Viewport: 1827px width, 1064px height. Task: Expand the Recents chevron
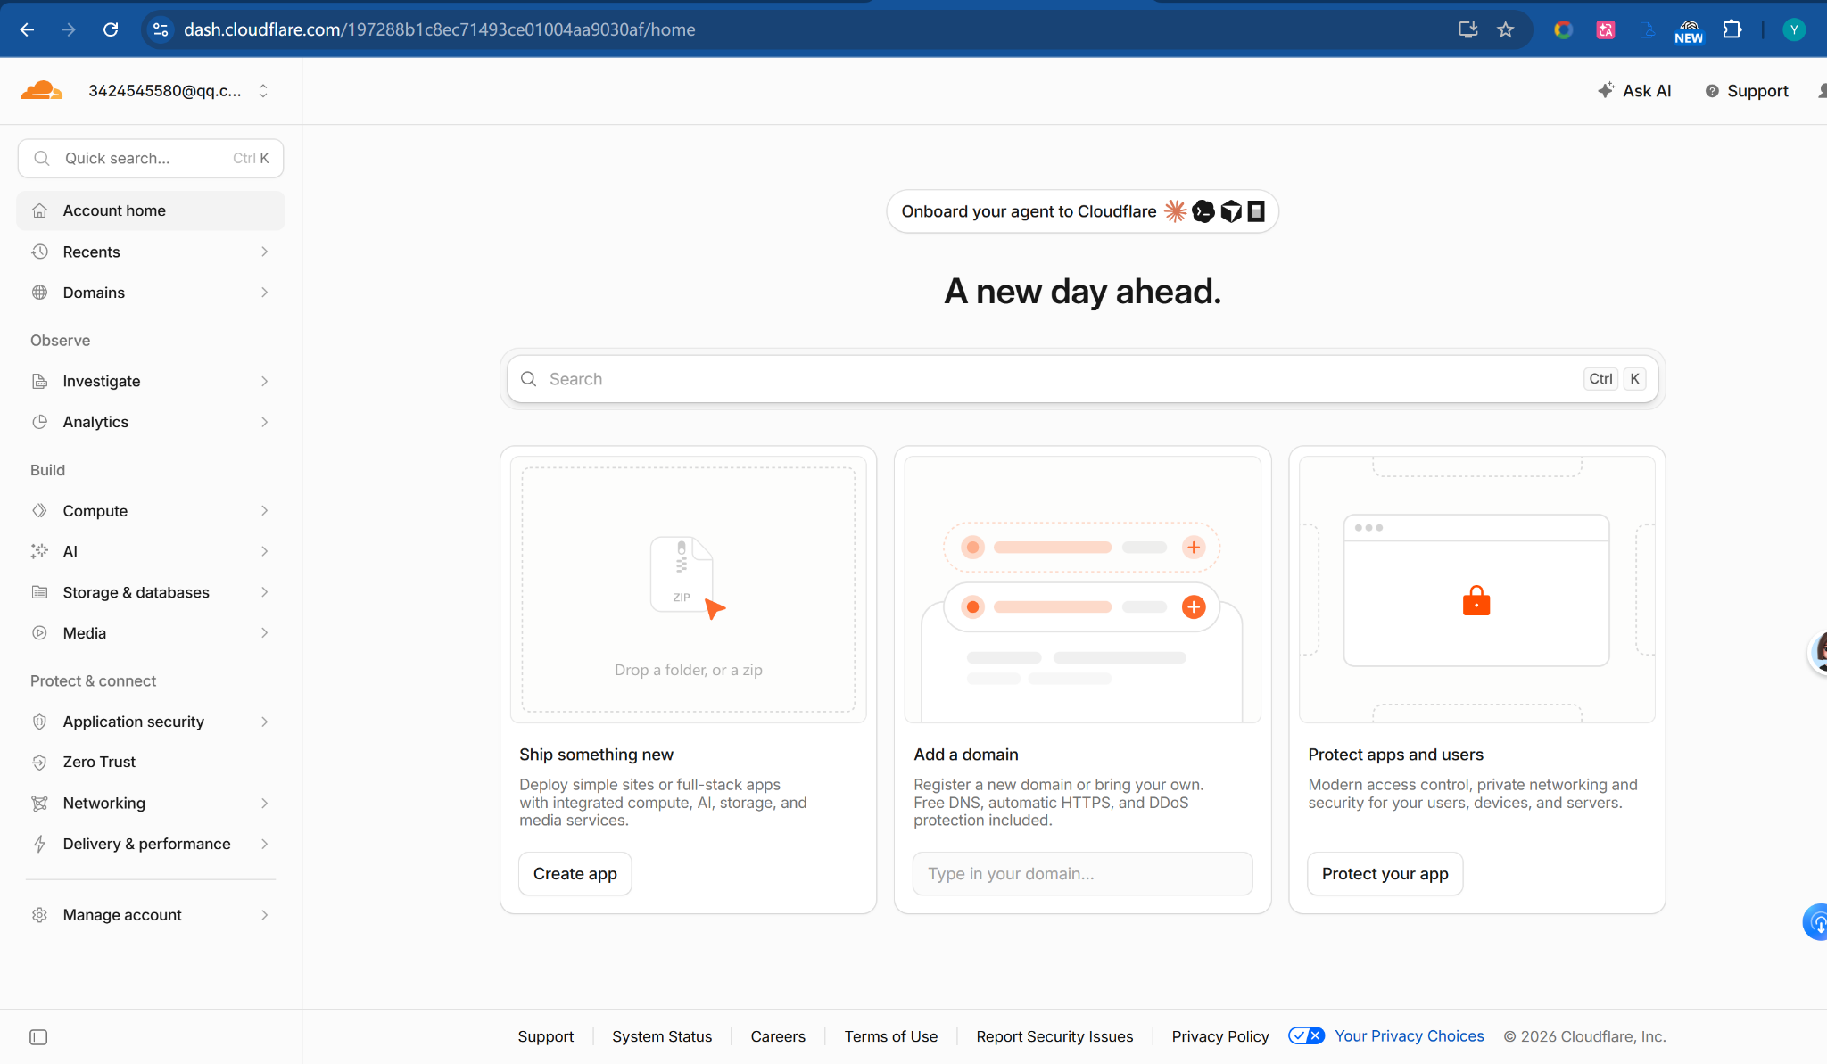click(264, 252)
